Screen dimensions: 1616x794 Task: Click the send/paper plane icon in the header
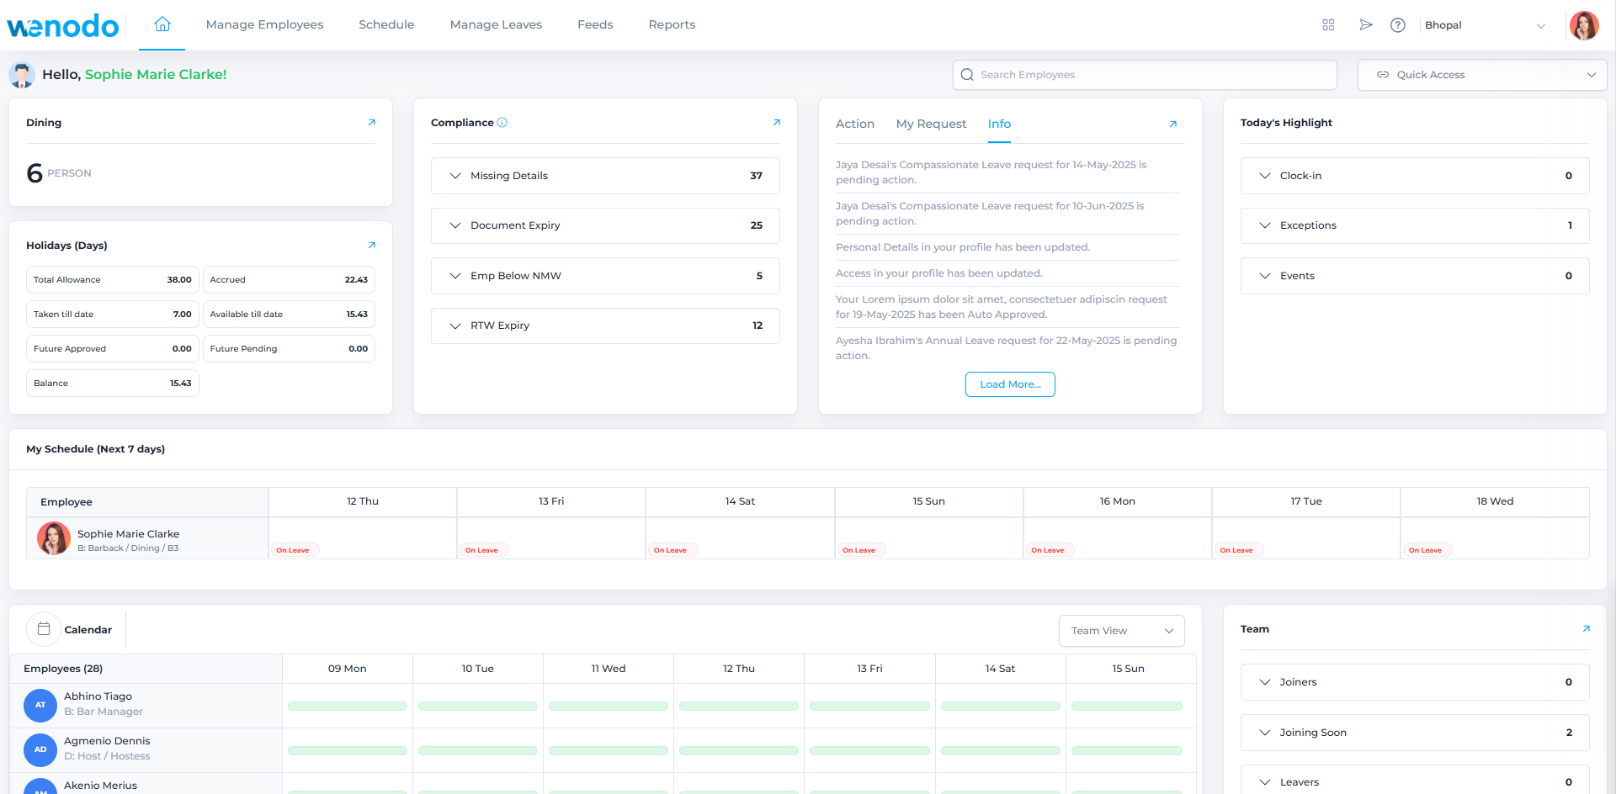tap(1365, 25)
